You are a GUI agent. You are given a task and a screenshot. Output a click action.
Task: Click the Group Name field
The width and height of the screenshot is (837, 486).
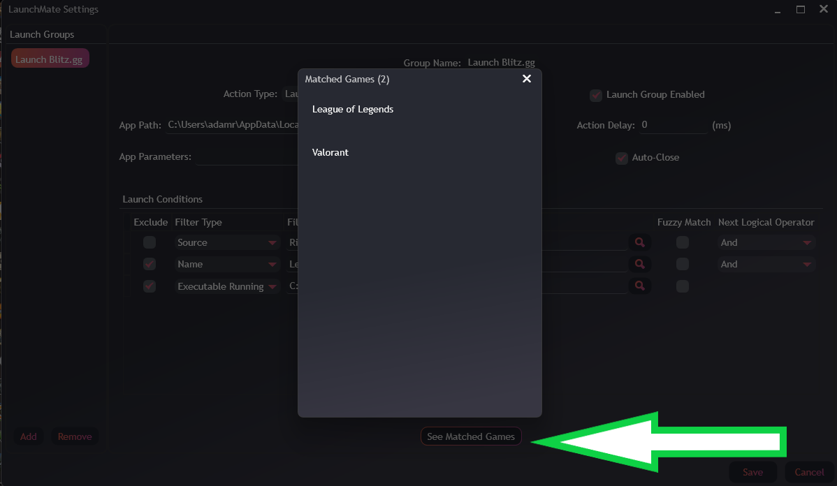point(501,62)
